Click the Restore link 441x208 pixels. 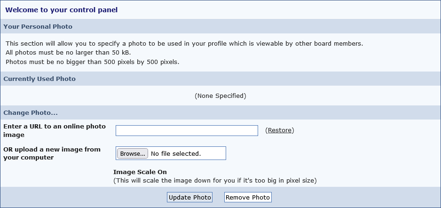tap(280, 130)
